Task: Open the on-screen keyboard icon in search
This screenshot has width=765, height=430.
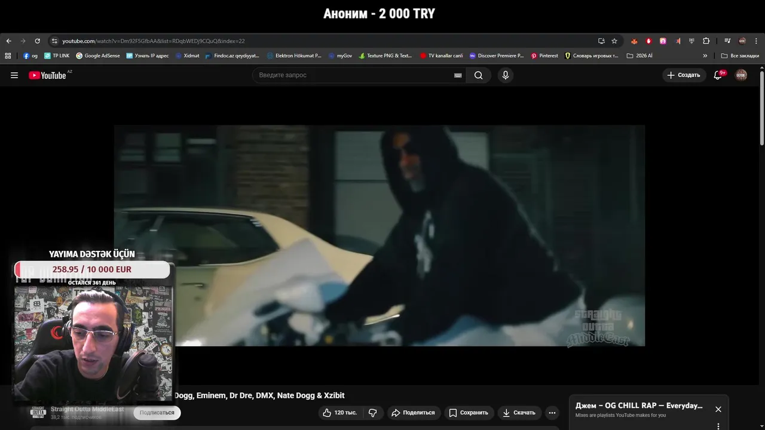Action: [458, 75]
